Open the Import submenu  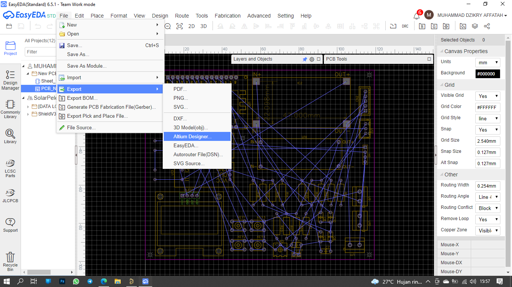pyautogui.click(x=110, y=77)
